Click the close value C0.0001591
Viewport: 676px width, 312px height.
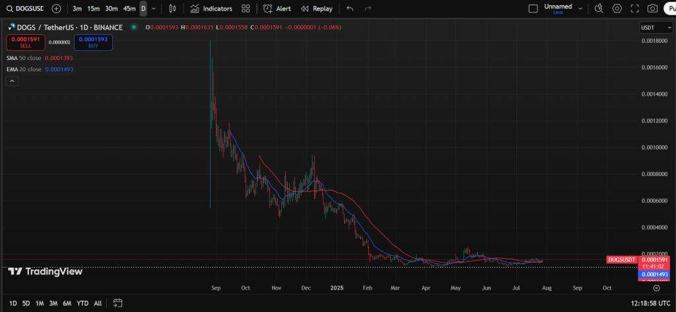point(267,27)
